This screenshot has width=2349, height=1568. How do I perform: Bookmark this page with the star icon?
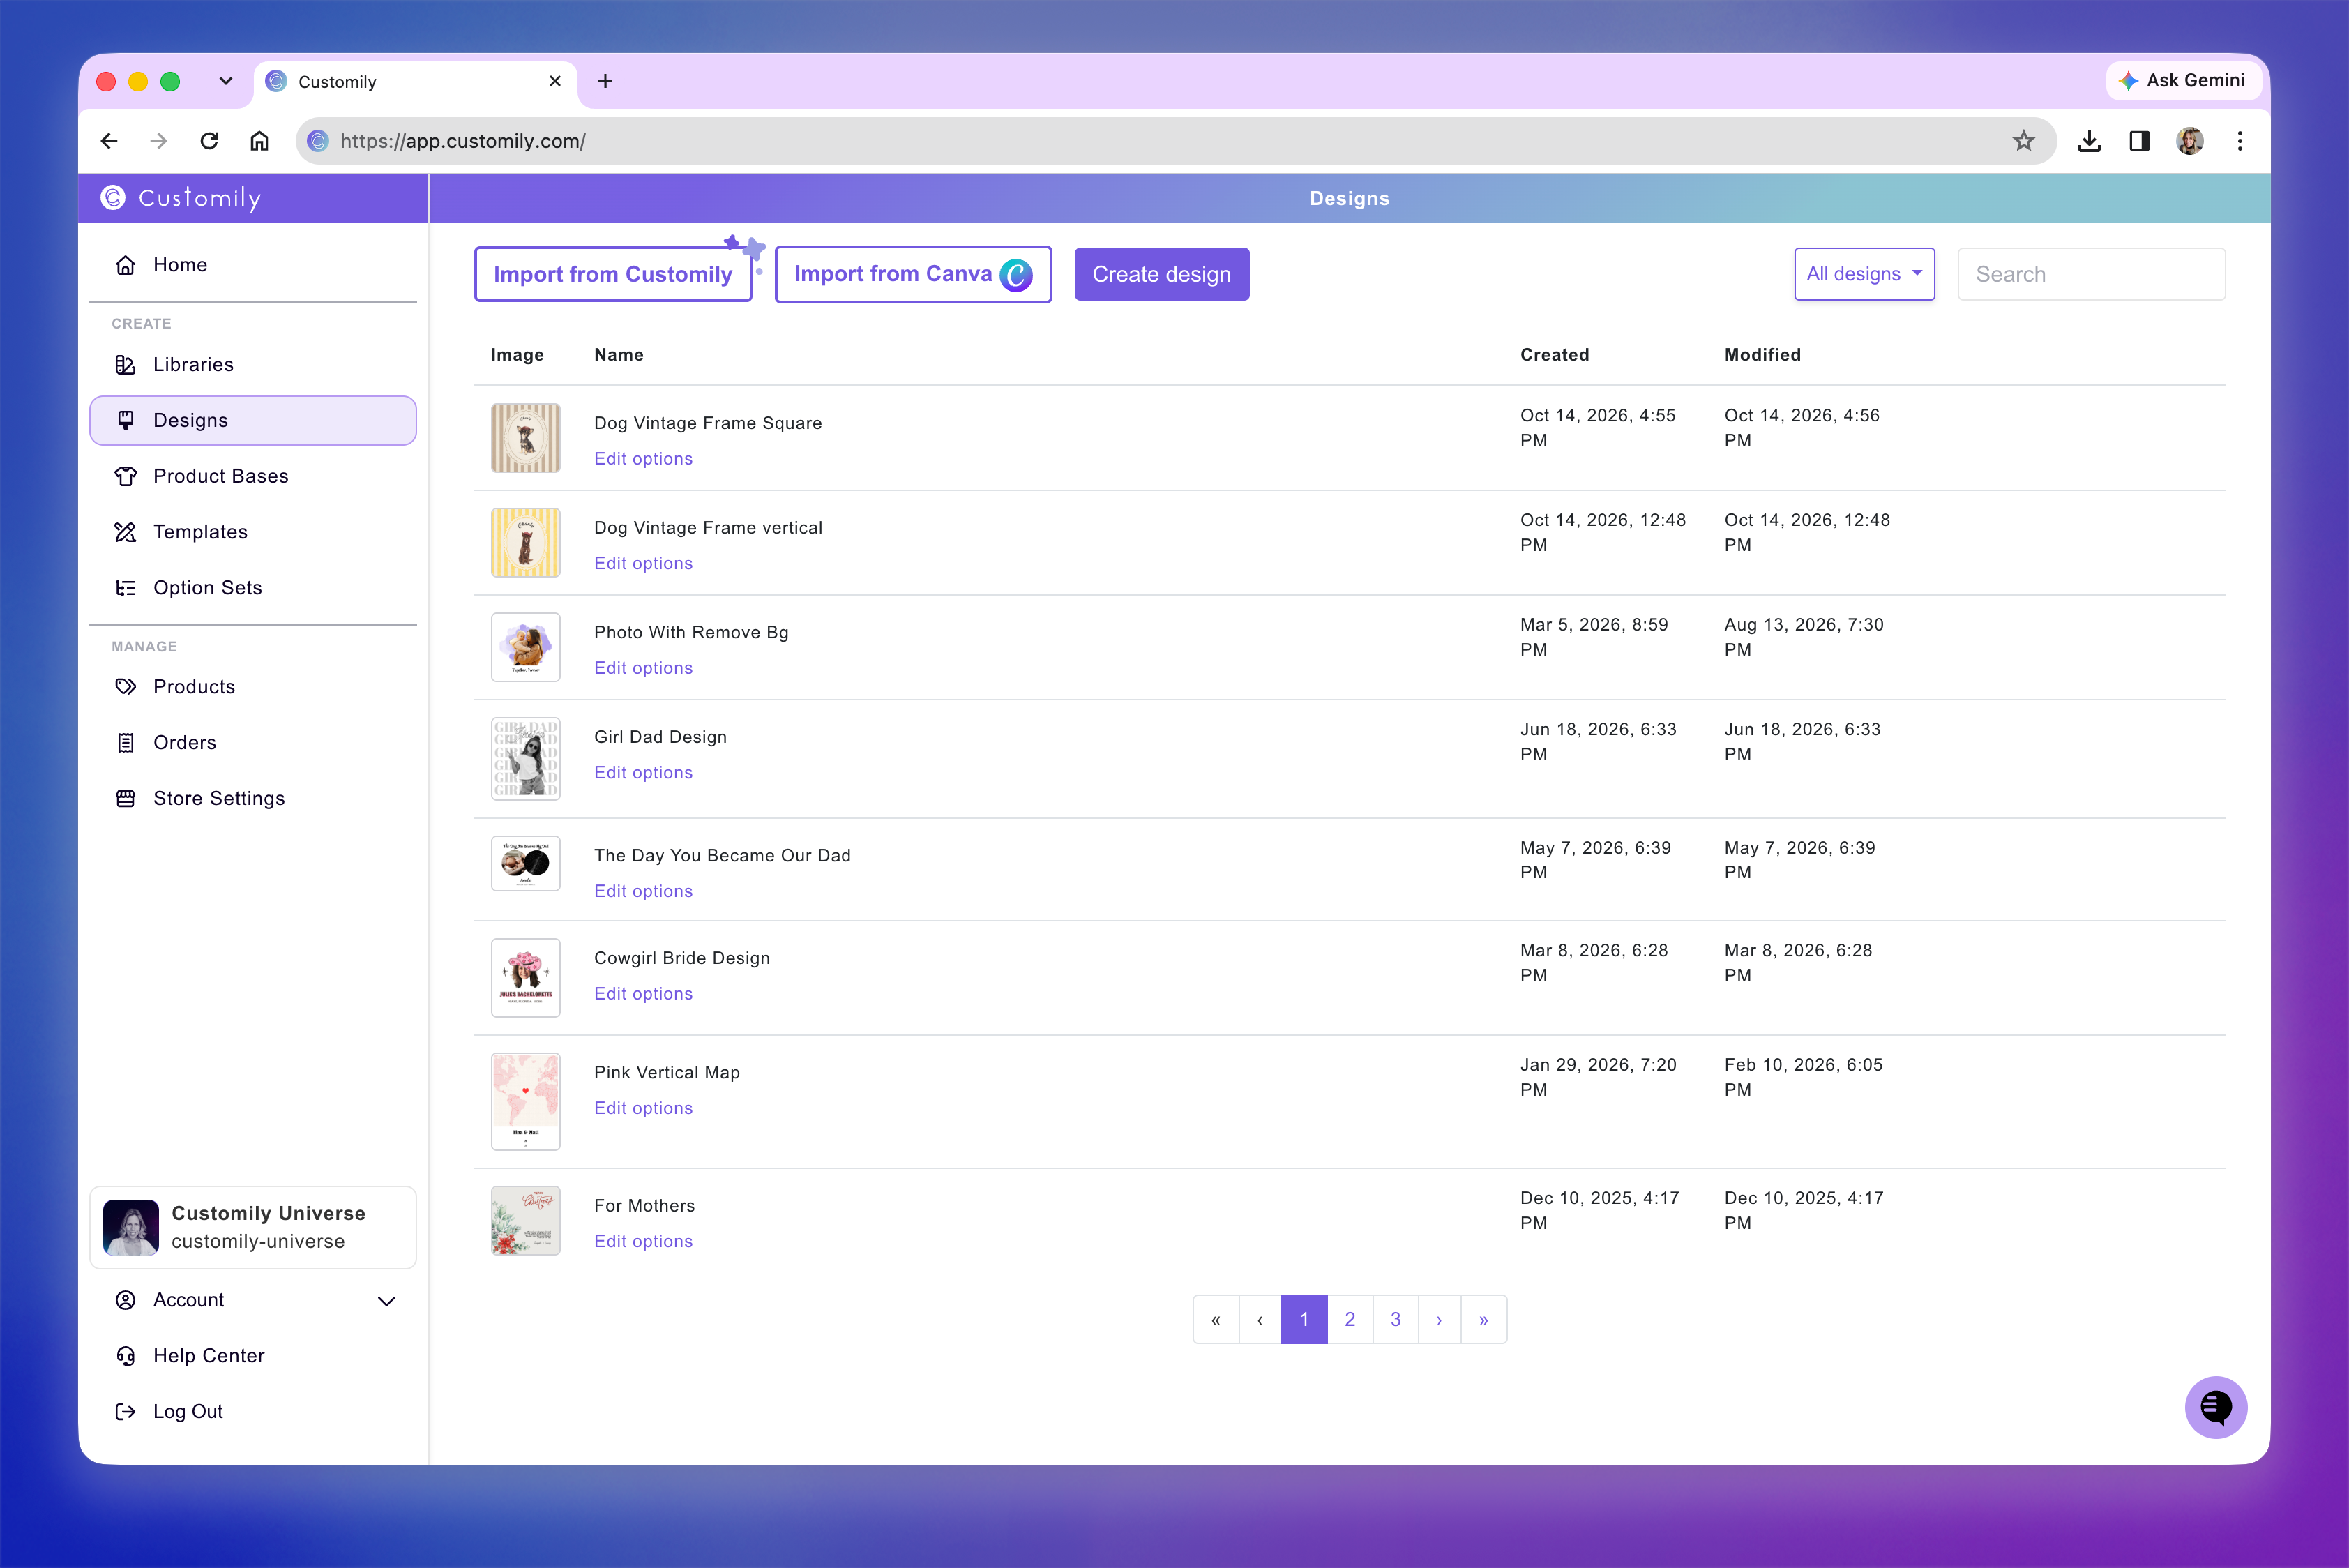[2023, 141]
